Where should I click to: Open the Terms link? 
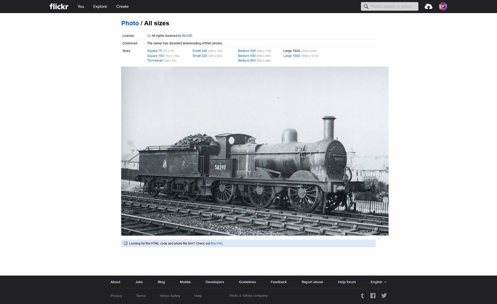[141, 296]
